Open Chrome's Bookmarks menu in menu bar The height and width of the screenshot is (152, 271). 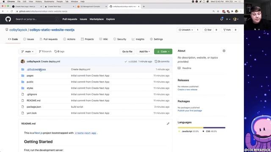click(x=49, y=2)
